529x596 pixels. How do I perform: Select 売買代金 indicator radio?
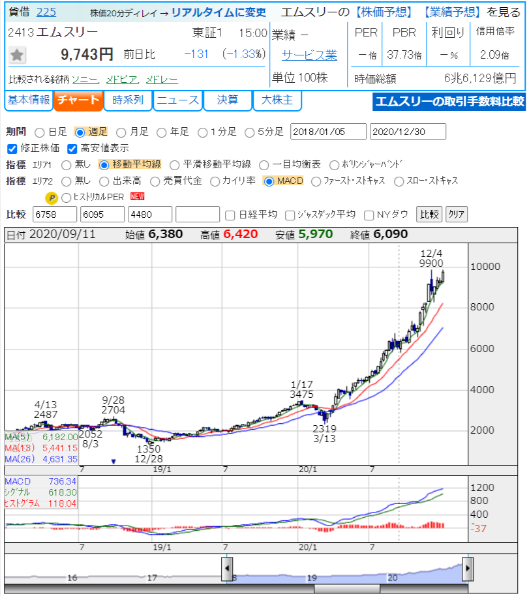[155, 181]
